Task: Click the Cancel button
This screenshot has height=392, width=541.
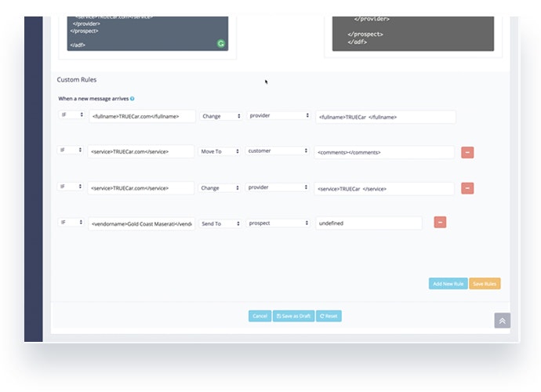Action: click(x=260, y=316)
